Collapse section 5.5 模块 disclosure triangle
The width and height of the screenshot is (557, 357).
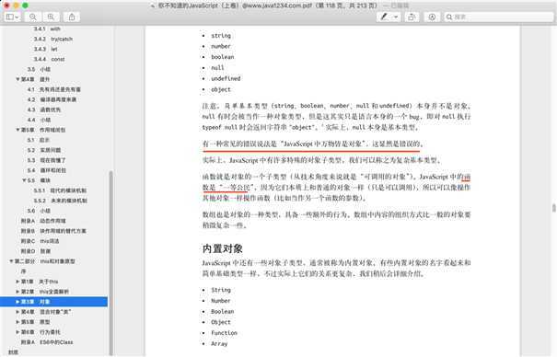[x=24, y=180]
